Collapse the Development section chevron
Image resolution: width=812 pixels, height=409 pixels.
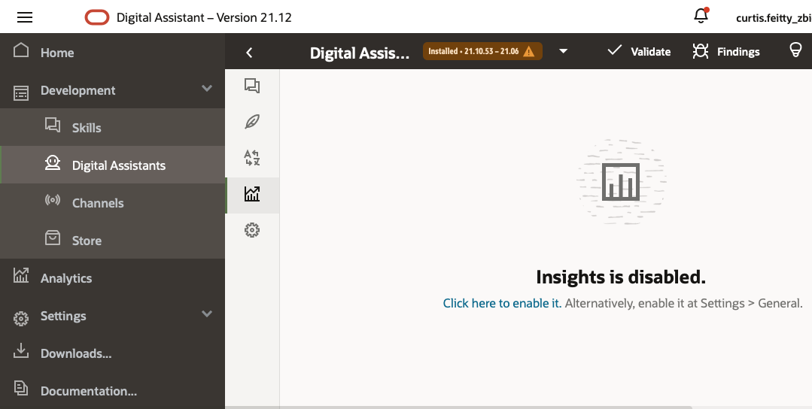pos(207,89)
